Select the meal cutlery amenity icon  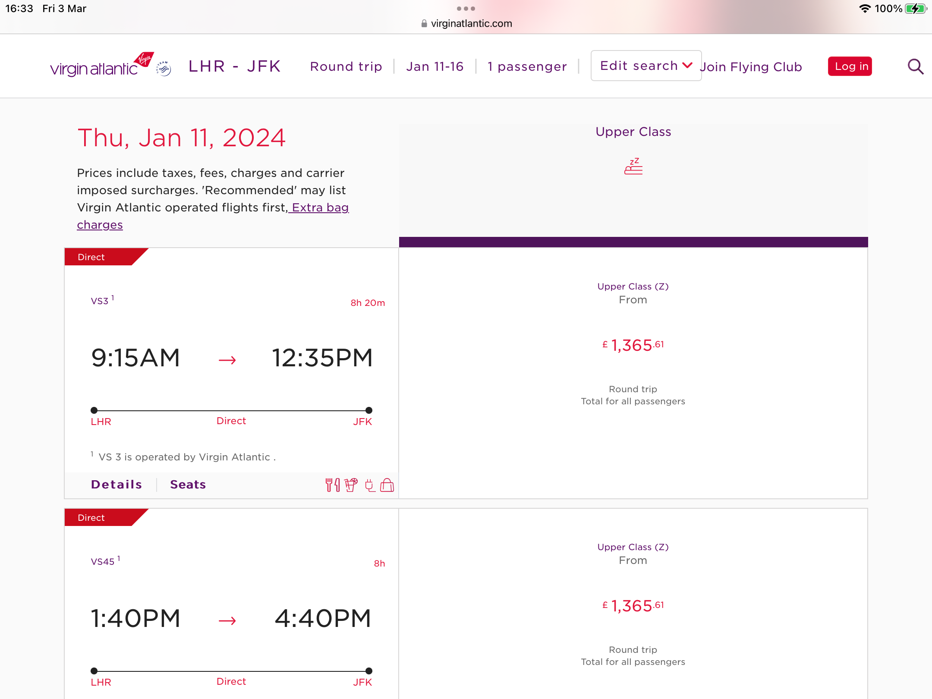pos(333,485)
